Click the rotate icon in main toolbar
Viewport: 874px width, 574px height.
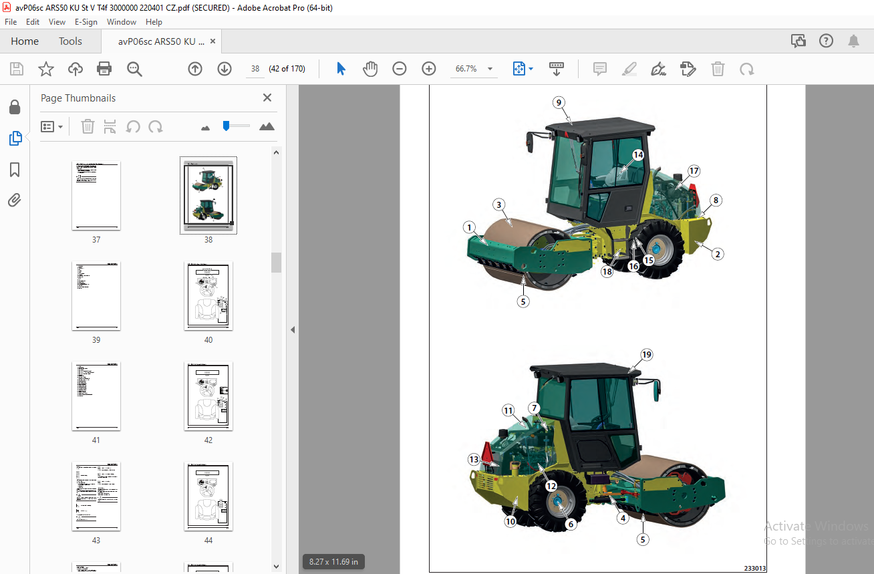pos(746,69)
